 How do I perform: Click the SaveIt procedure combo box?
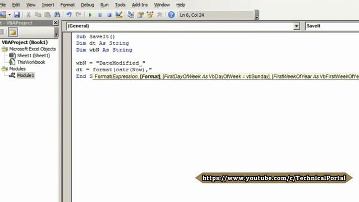tap(332, 26)
